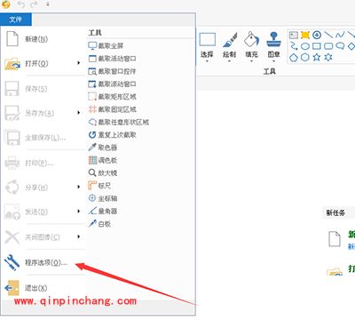Choose the speech bubble shape

tap(340, 46)
